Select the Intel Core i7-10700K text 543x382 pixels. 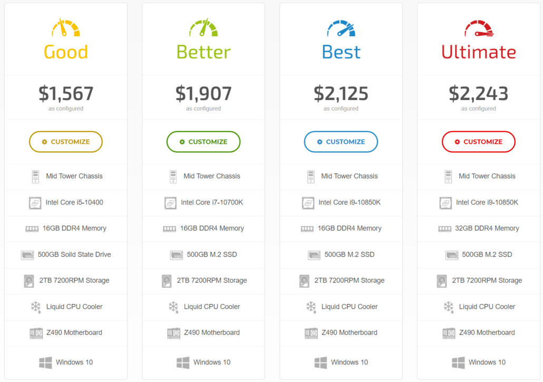[x=212, y=202]
